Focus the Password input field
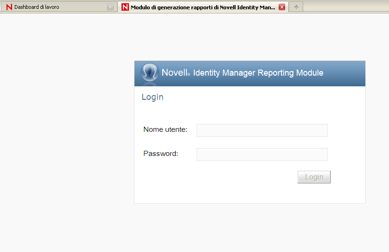This screenshot has height=252, width=389. coord(262,155)
